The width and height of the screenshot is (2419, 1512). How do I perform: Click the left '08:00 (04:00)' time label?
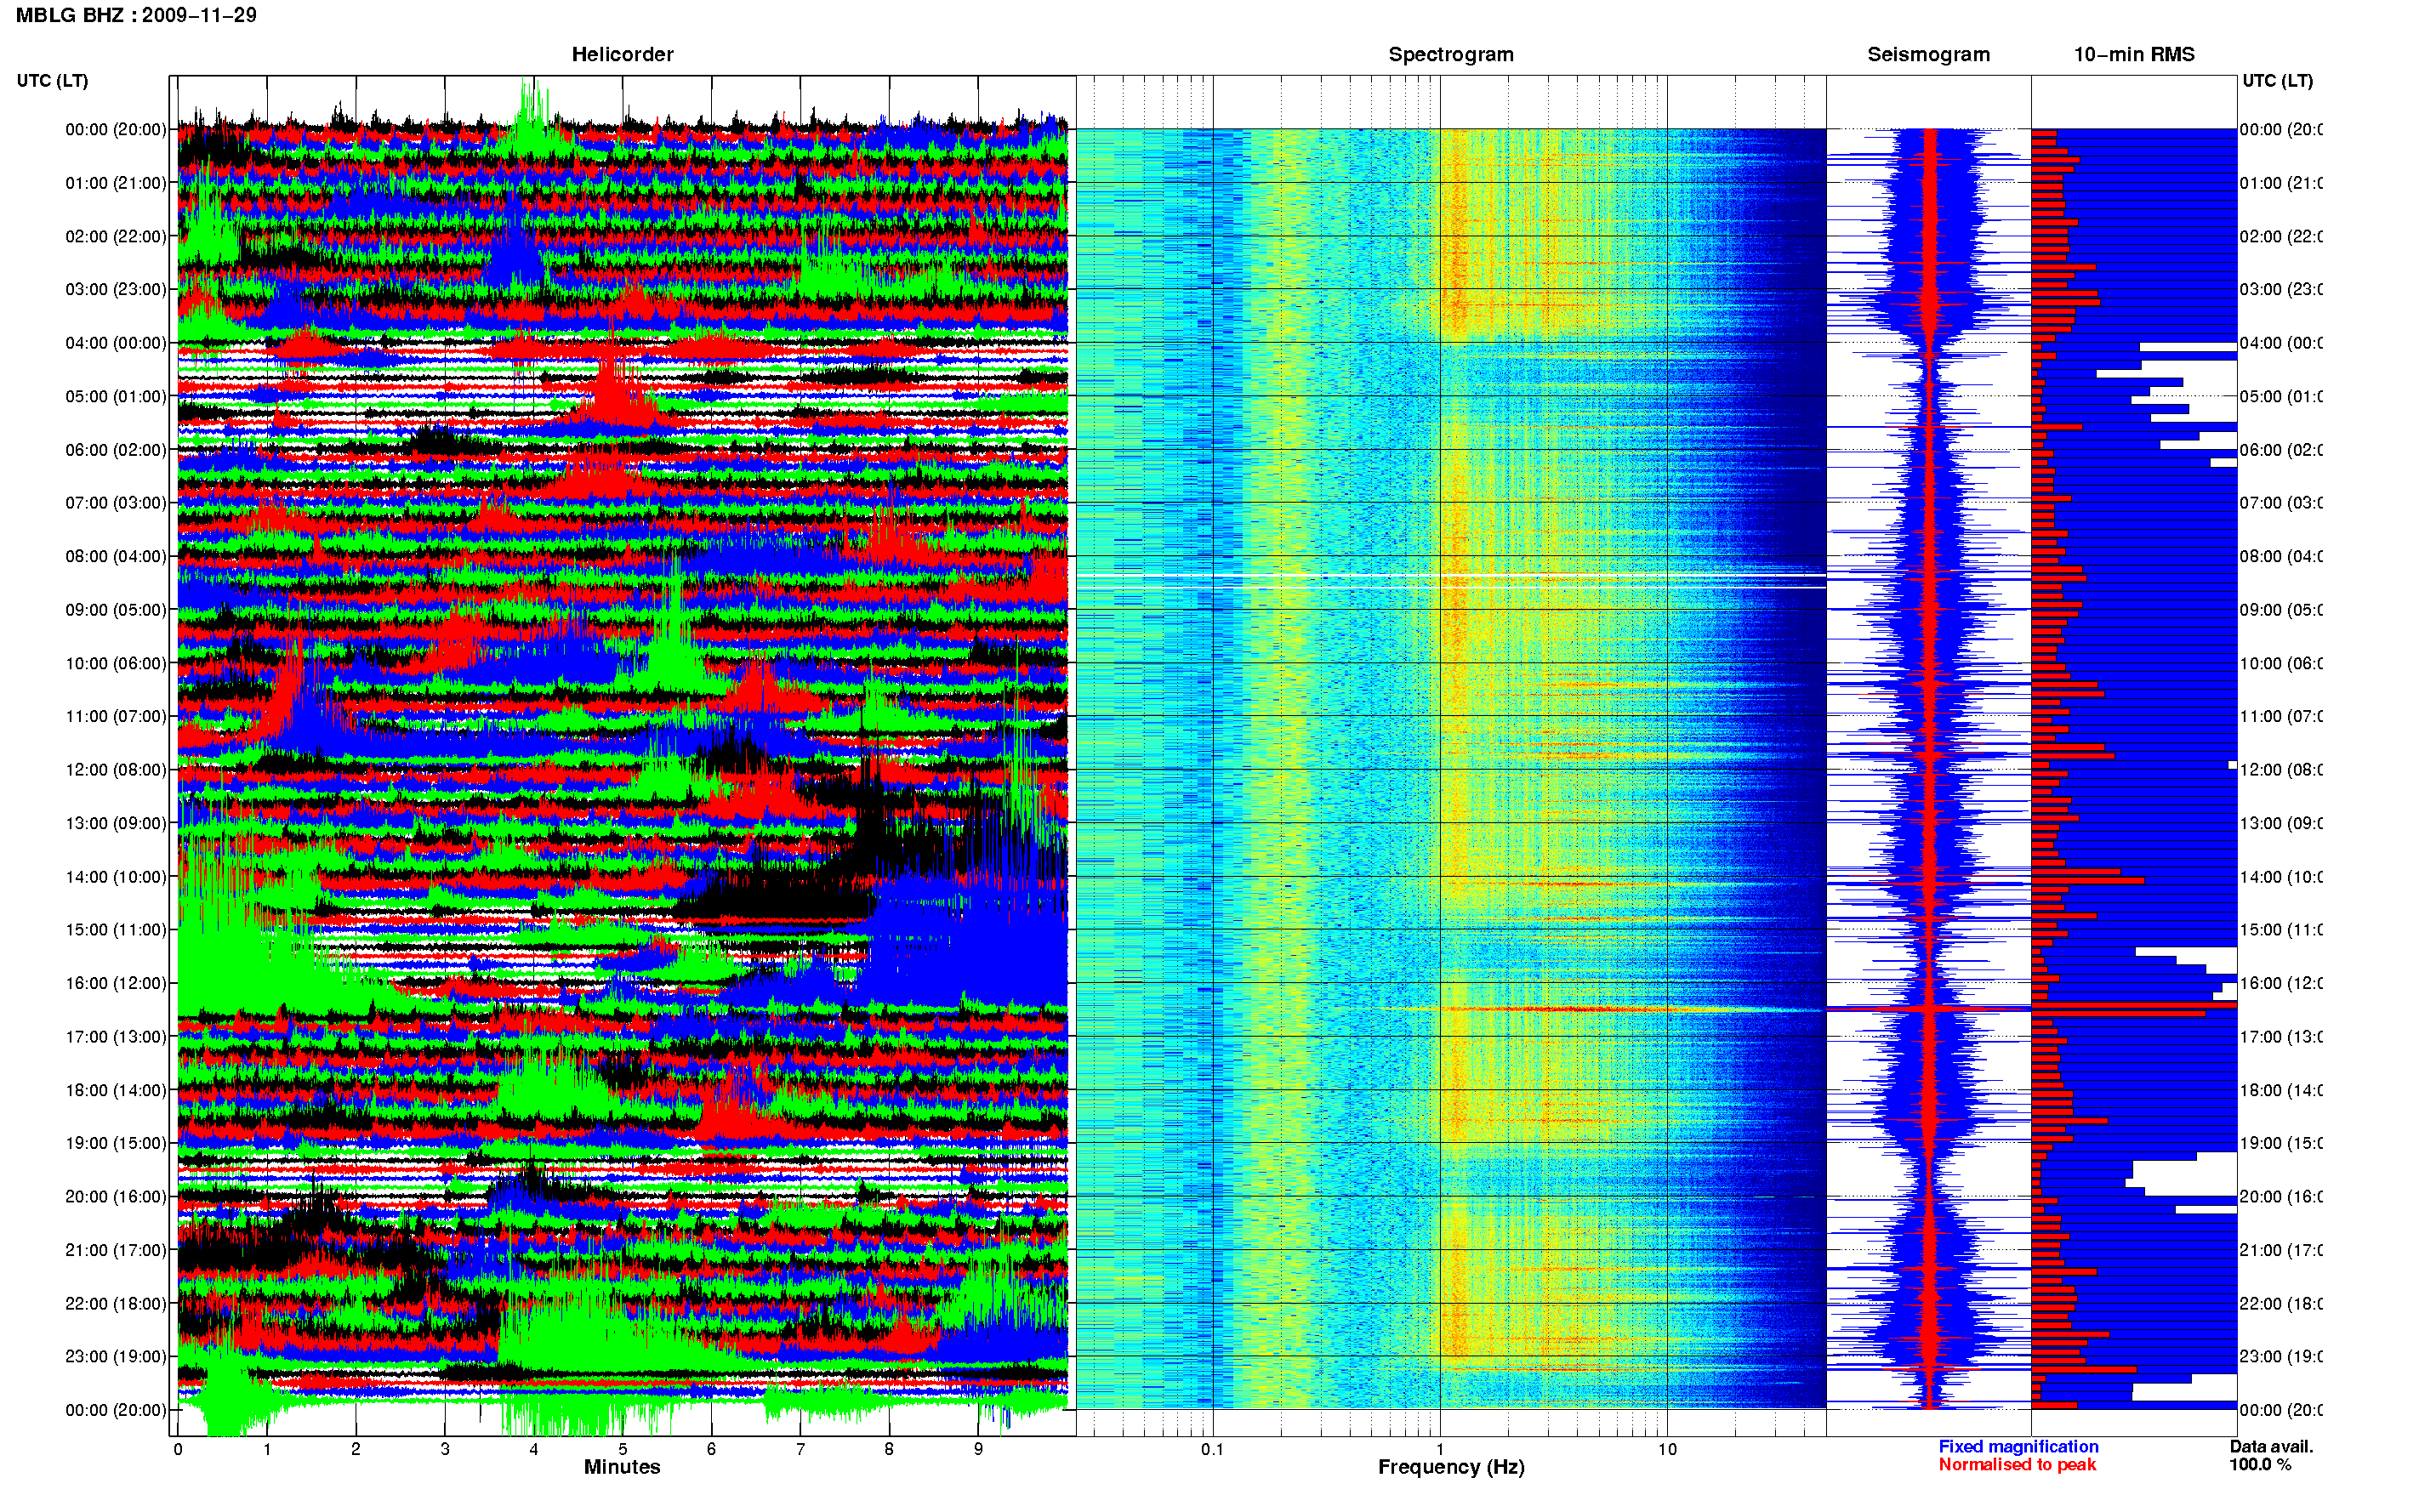pos(116,556)
